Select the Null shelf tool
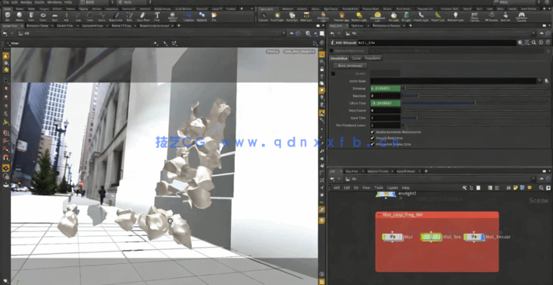The image size is (553, 285). click(66, 16)
